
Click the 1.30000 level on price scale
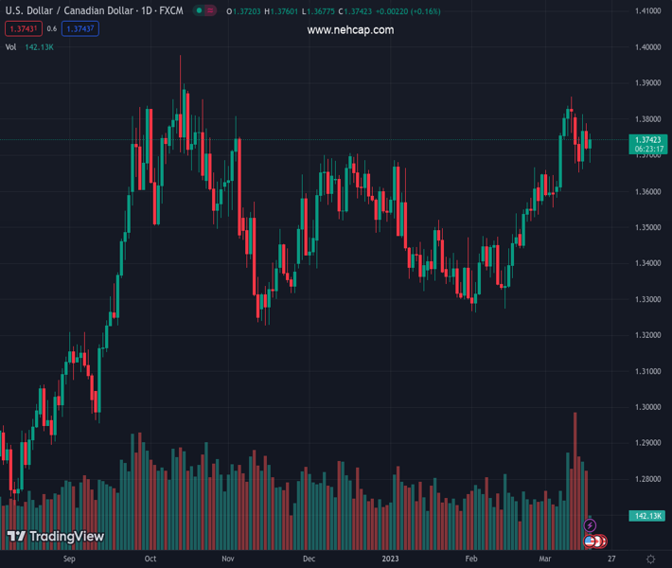pos(647,407)
